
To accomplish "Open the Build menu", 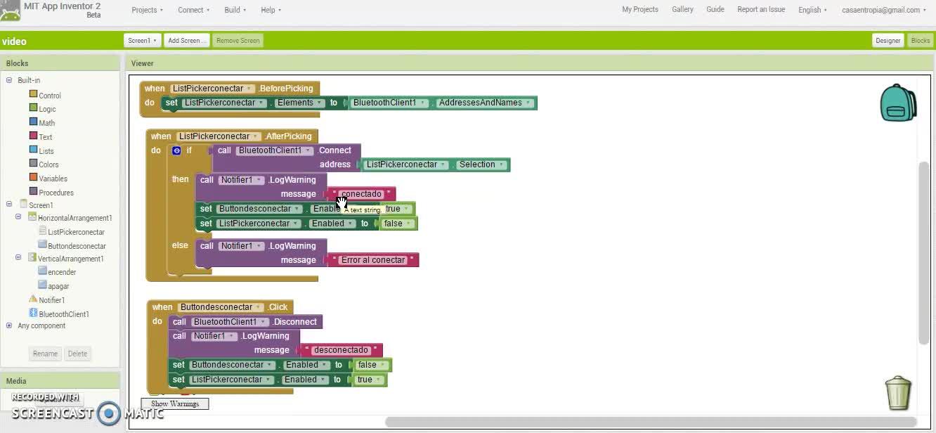I will [235, 10].
